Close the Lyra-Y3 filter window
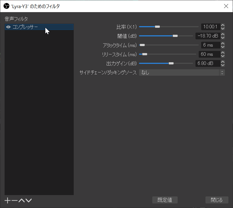233x208 pixels. click(226, 6)
